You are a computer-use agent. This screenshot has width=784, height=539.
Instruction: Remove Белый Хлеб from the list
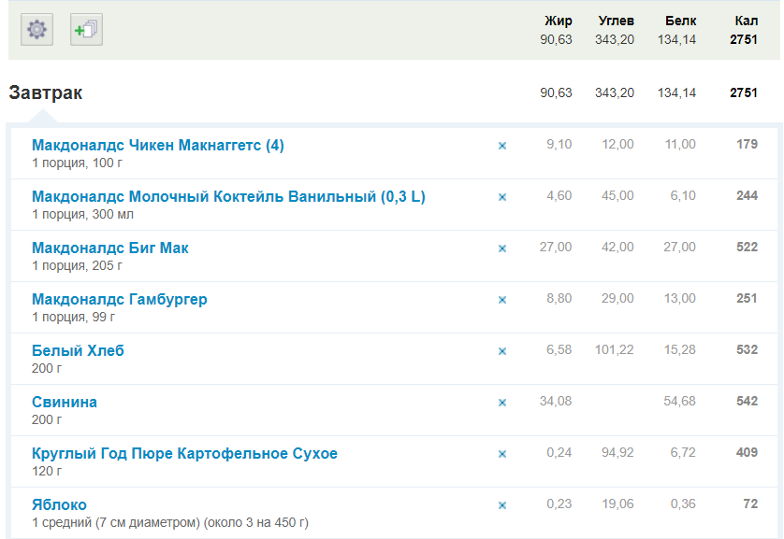502,351
